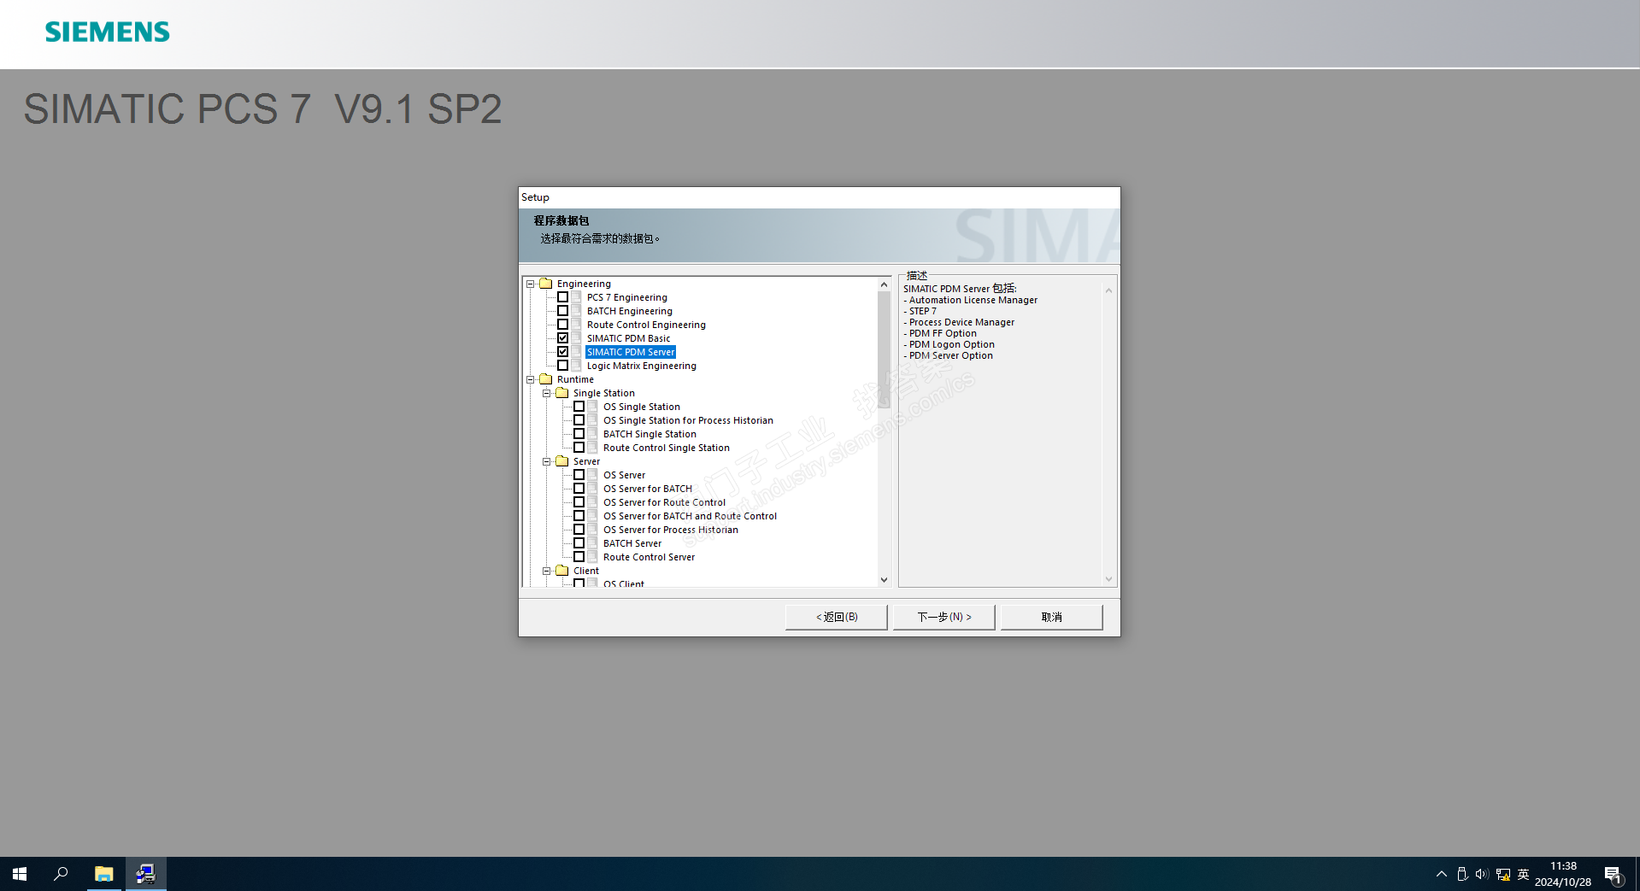Open the notification center icon
Image resolution: width=1640 pixels, height=891 pixels.
1613,874
